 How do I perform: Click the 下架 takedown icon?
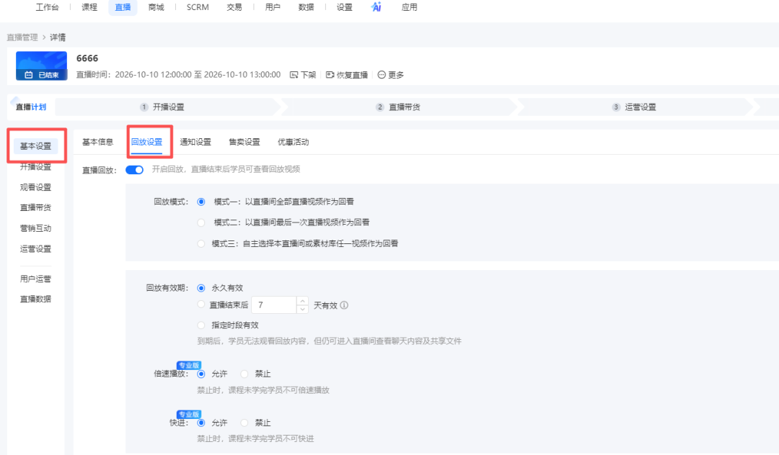point(294,75)
